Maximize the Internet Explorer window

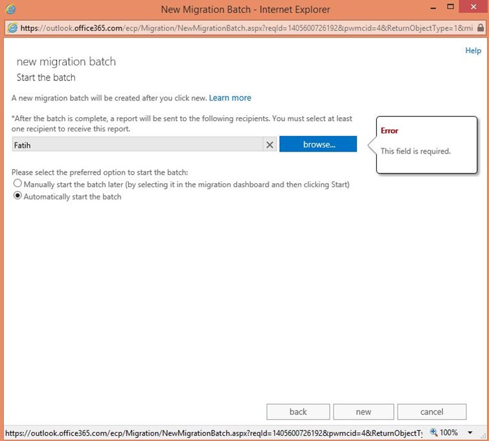tap(450, 7)
